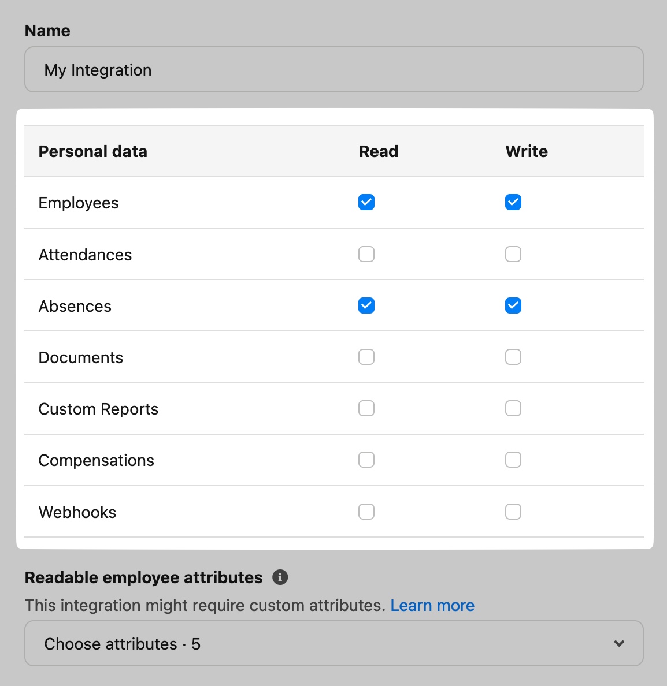The image size is (667, 686).
Task: Allow Compensations Read access
Action: [366, 460]
